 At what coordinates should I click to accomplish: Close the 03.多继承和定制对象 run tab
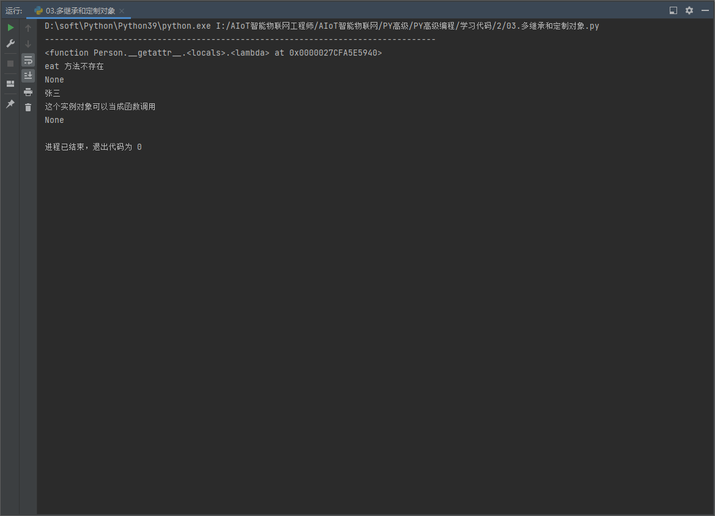pyautogui.click(x=122, y=11)
